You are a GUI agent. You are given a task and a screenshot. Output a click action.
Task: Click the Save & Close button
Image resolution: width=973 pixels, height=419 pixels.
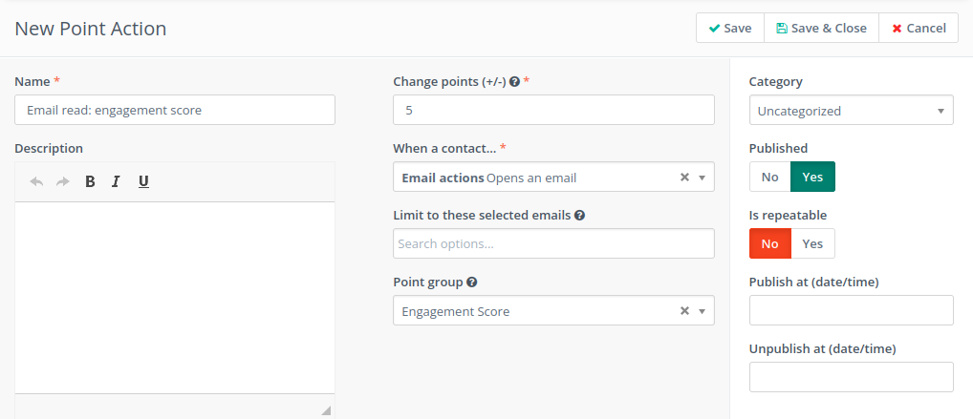click(821, 29)
